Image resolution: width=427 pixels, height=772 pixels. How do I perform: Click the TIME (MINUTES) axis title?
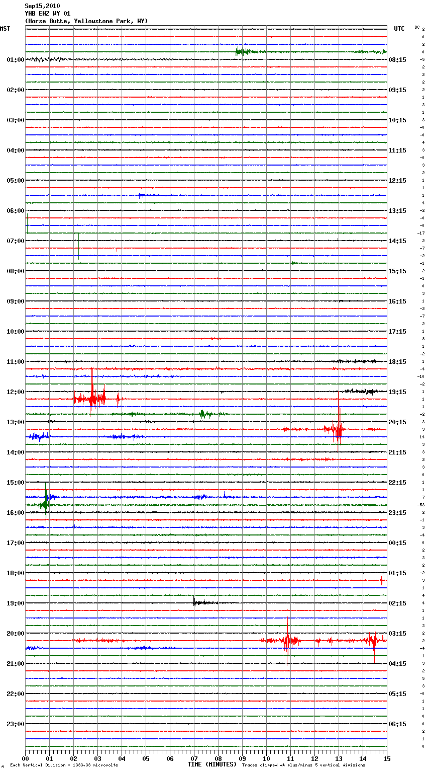pos(212,764)
